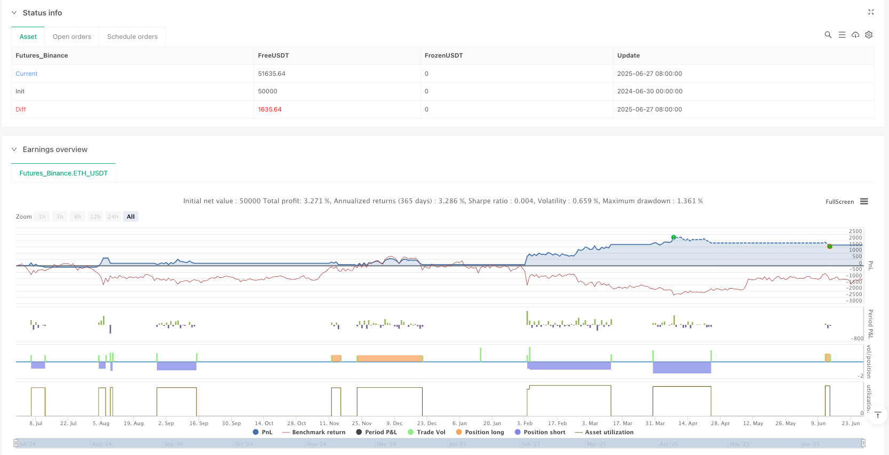The image size is (889, 455).
Task: Click the scroll-to-top arrow button
Action: pos(877,415)
